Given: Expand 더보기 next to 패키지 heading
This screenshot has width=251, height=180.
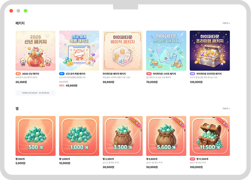Looking at the screenshot, I should tap(226, 23).
